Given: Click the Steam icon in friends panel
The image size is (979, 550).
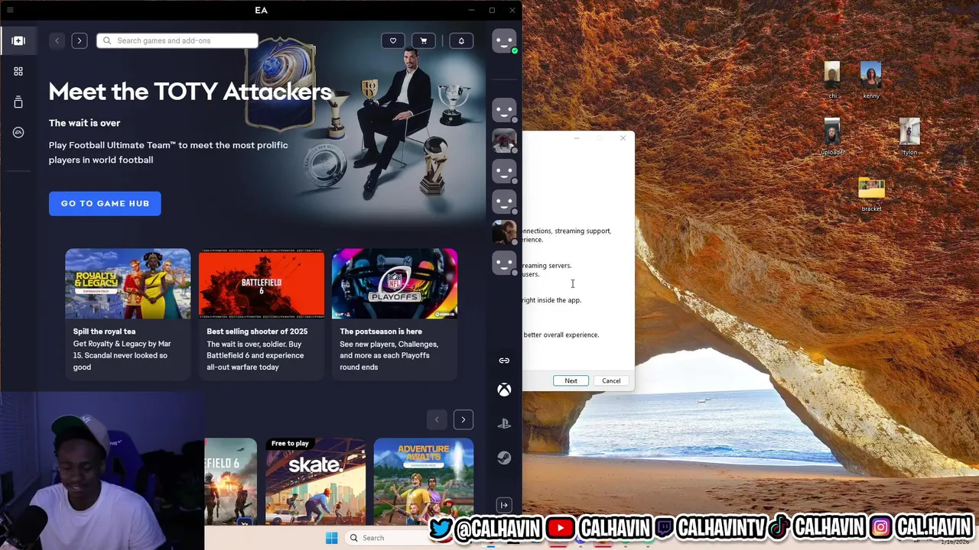Looking at the screenshot, I should [504, 458].
